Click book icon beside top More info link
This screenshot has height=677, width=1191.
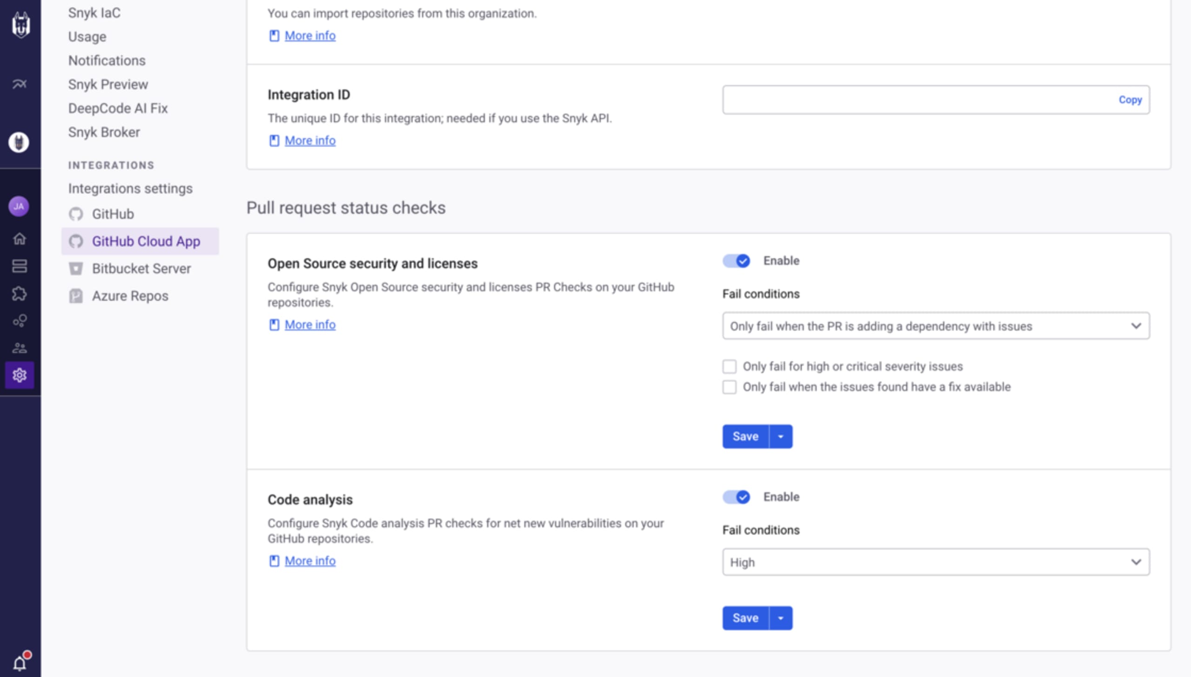(x=274, y=35)
